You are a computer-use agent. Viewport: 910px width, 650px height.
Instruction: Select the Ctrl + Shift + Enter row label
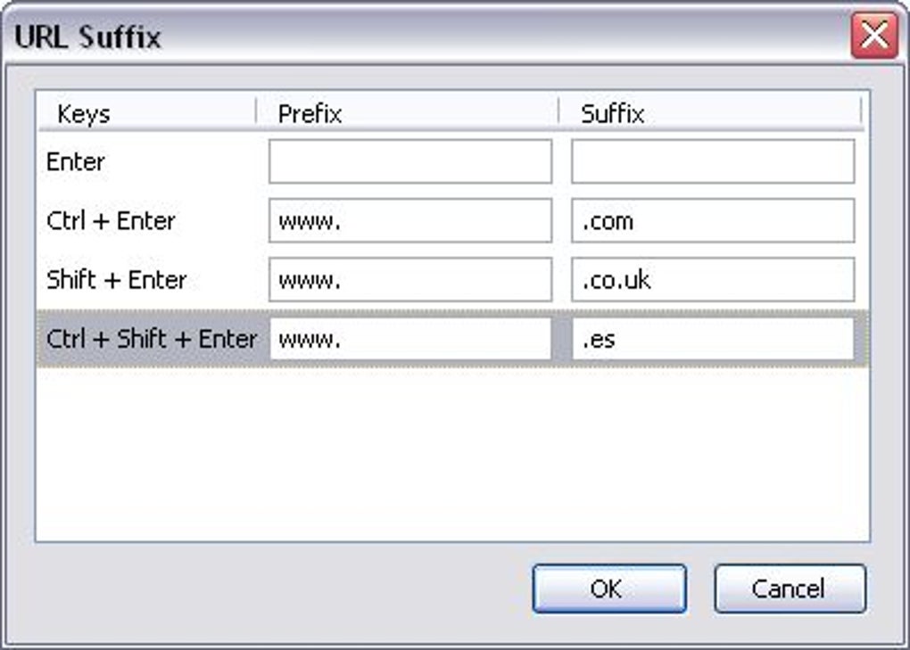click(x=151, y=339)
